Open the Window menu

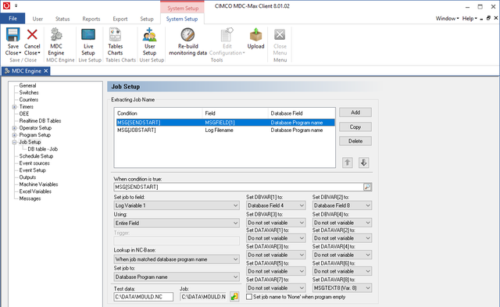tap(447, 19)
